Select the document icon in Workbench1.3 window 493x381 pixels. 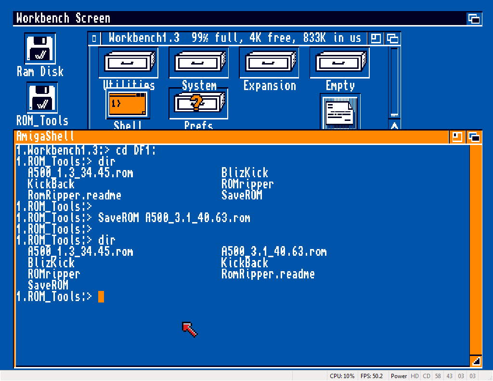(340, 112)
